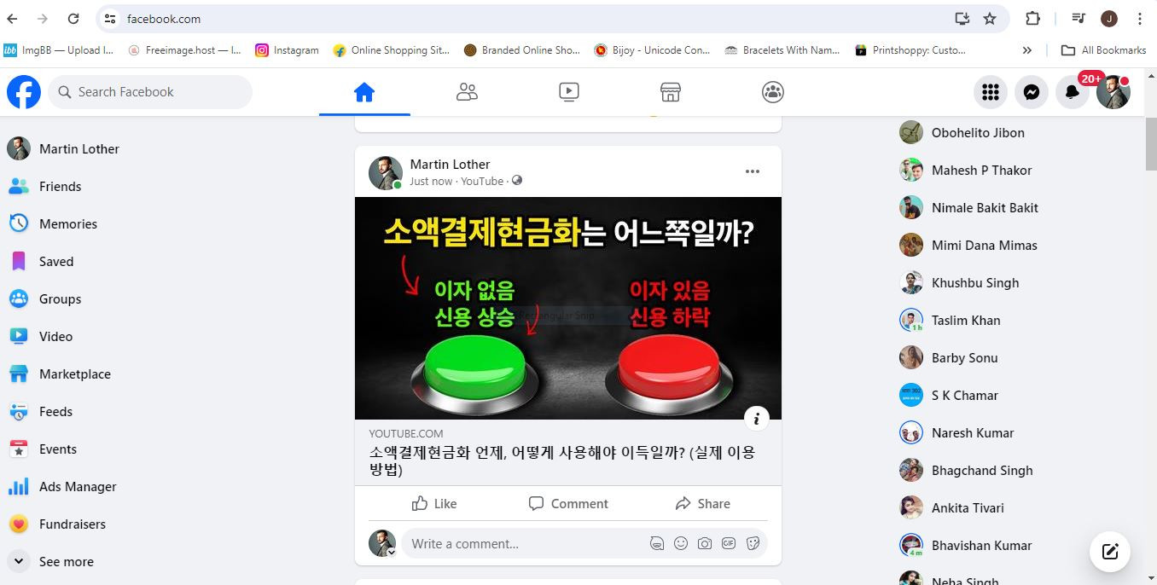The image size is (1157, 585).
Task: Open the post's three-dot options menu
Action: pyautogui.click(x=753, y=171)
